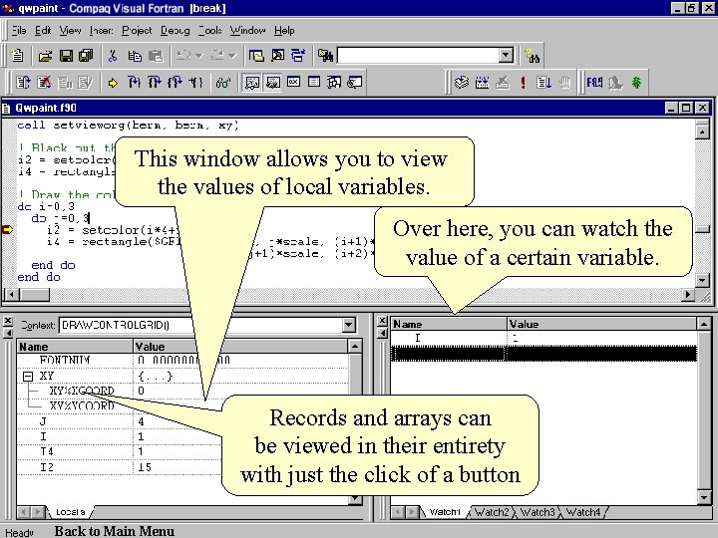Screen dimensions: 718x538
Task: Stop debugging with the red X icon
Action: (44, 83)
